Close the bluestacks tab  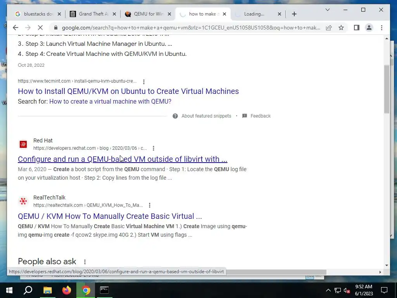point(59,14)
